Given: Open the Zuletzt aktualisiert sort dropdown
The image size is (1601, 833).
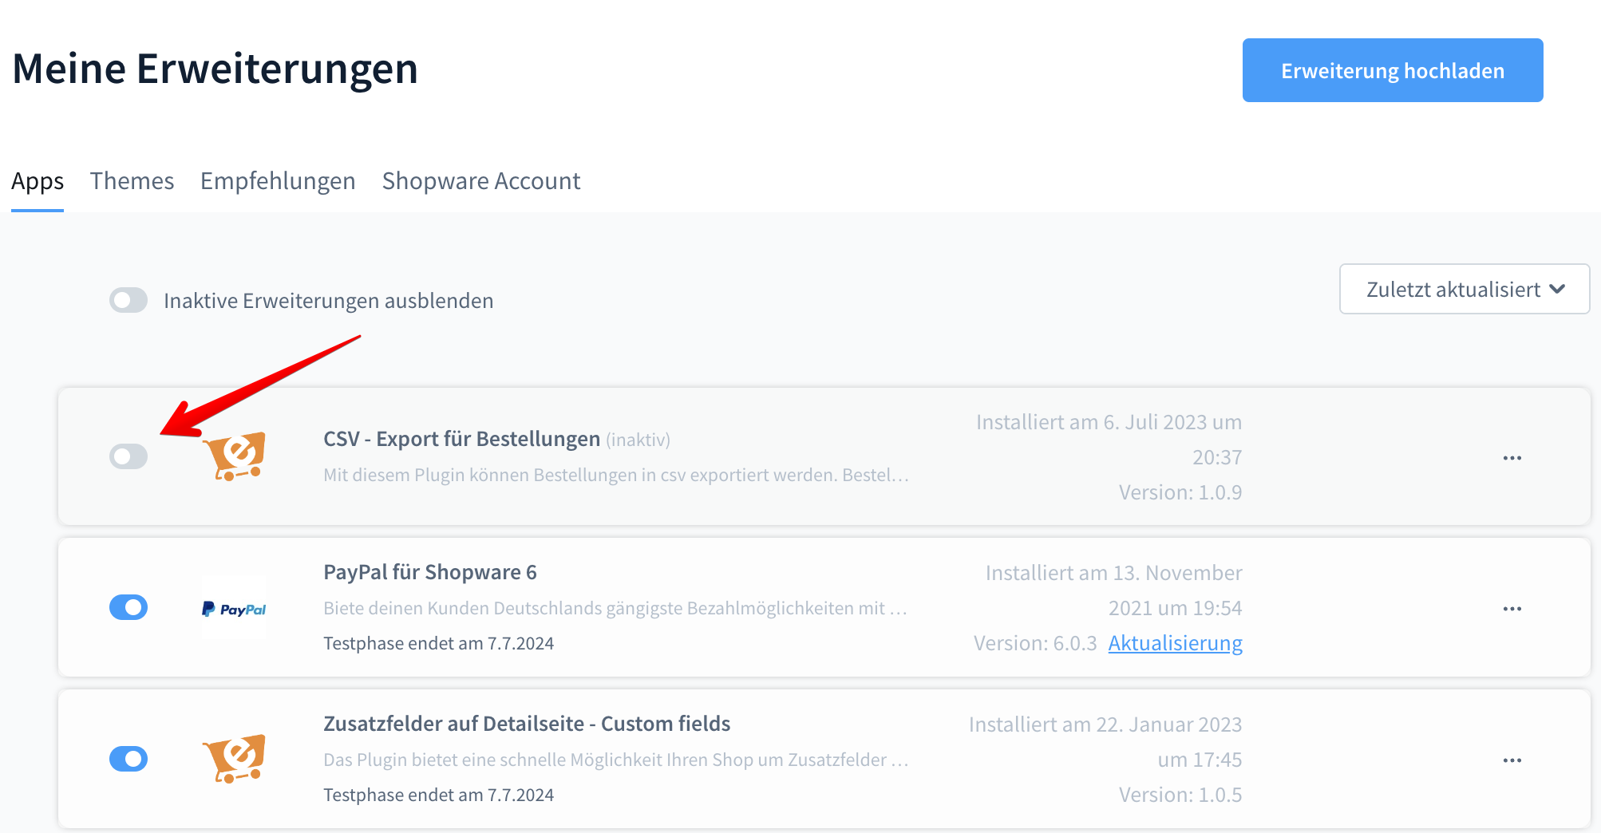Looking at the screenshot, I should coord(1464,289).
